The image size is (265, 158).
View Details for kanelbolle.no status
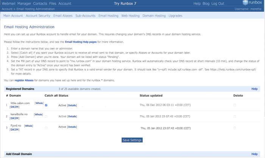pos(72,116)
